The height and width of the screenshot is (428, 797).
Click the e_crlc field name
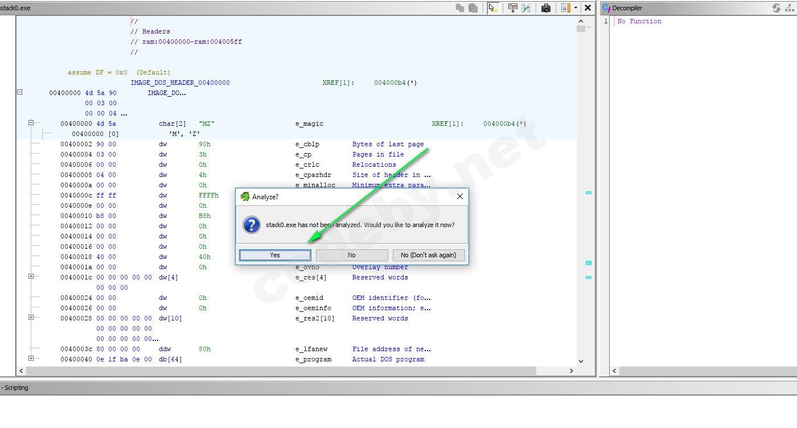[x=307, y=164]
